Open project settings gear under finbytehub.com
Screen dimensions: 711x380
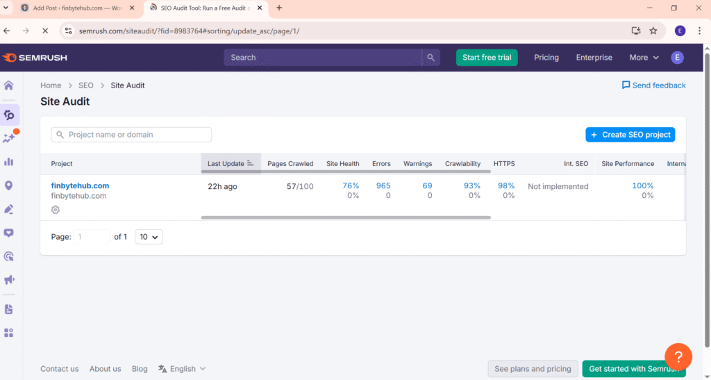click(56, 210)
